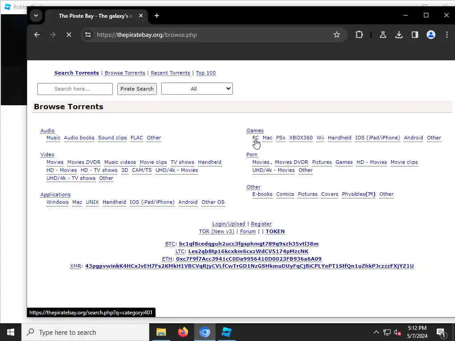This screenshot has height=341, width=455.
Task: Browse FLAC audio torrents
Action: coord(137,138)
